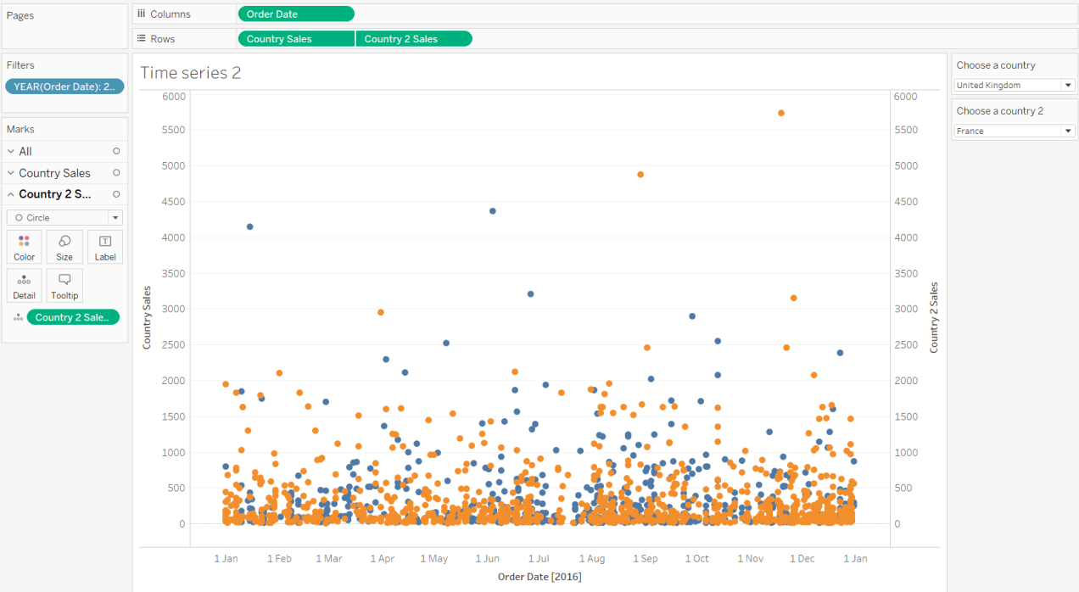The height and width of the screenshot is (592, 1079).
Task: Open the United Kingdom country dropdown
Action: 1014,86
